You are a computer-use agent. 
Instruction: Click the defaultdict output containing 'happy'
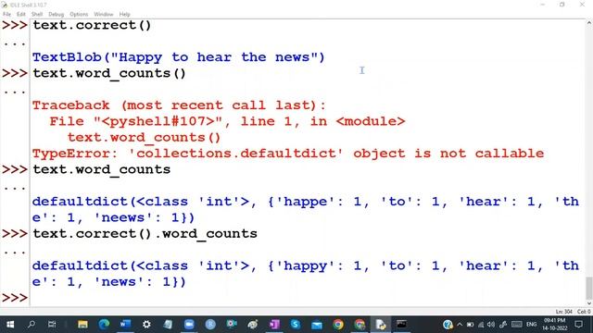coord(306,274)
